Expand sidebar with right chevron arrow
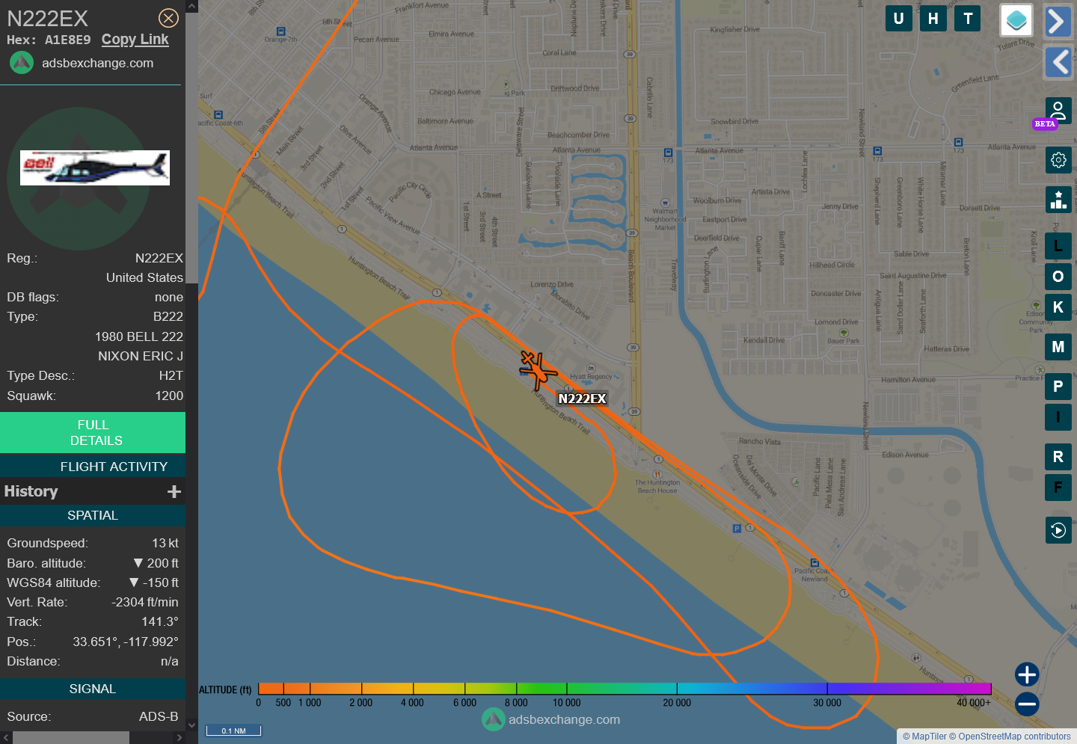 pos(1057,22)
